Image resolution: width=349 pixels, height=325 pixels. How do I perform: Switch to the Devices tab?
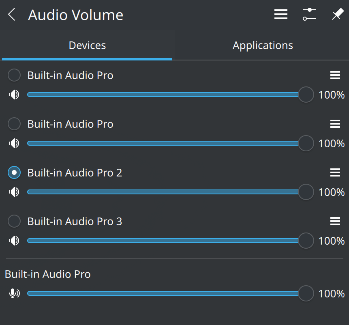coord(87,45)
